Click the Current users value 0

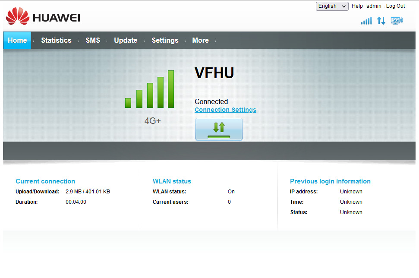click(229, 202)
